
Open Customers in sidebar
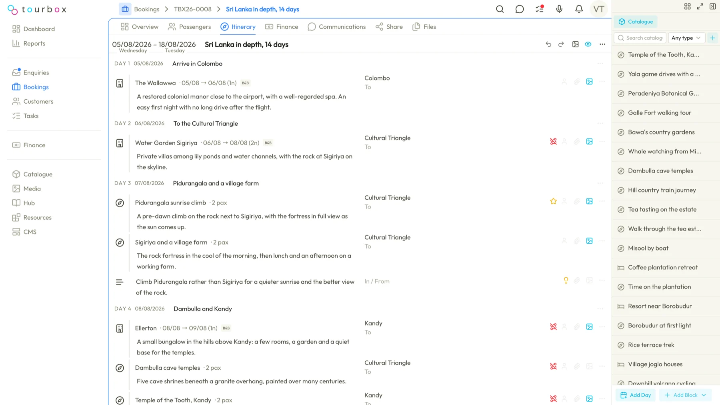33,101
